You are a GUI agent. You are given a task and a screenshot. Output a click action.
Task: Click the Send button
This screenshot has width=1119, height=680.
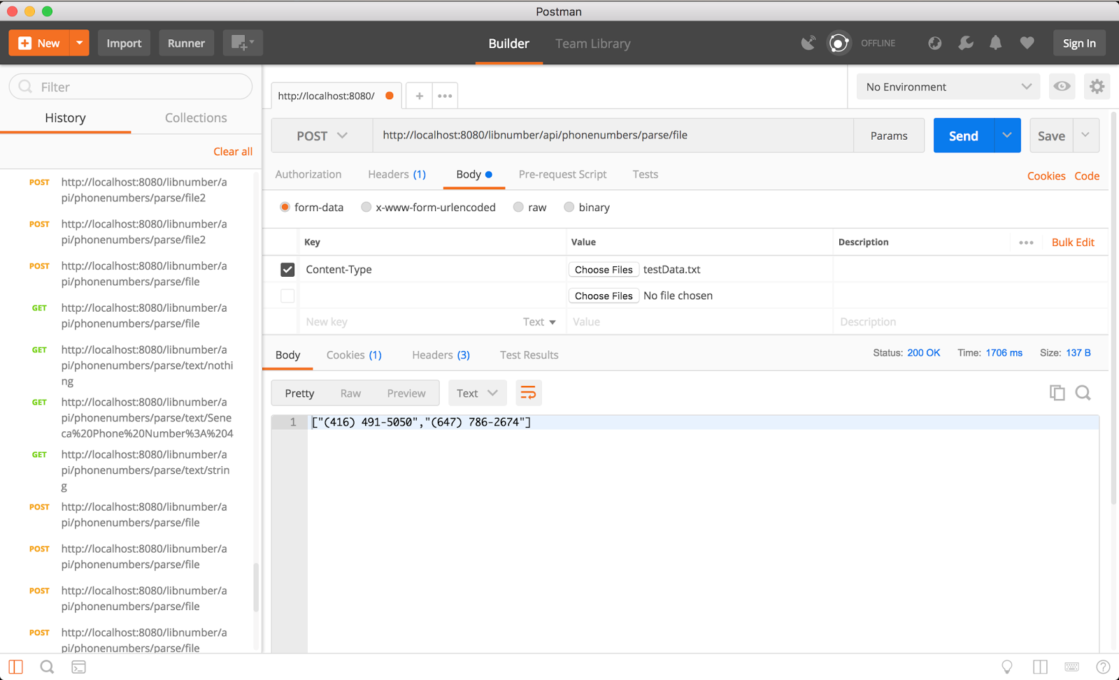click(x=962, y=135)
